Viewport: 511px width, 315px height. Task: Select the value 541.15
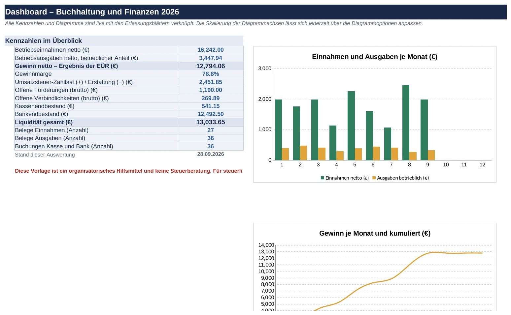pos(211,106)
